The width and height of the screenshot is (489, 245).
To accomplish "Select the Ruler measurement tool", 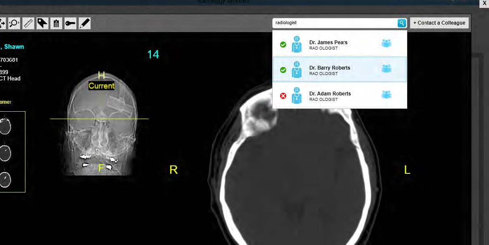I will (x=28, y=23).
